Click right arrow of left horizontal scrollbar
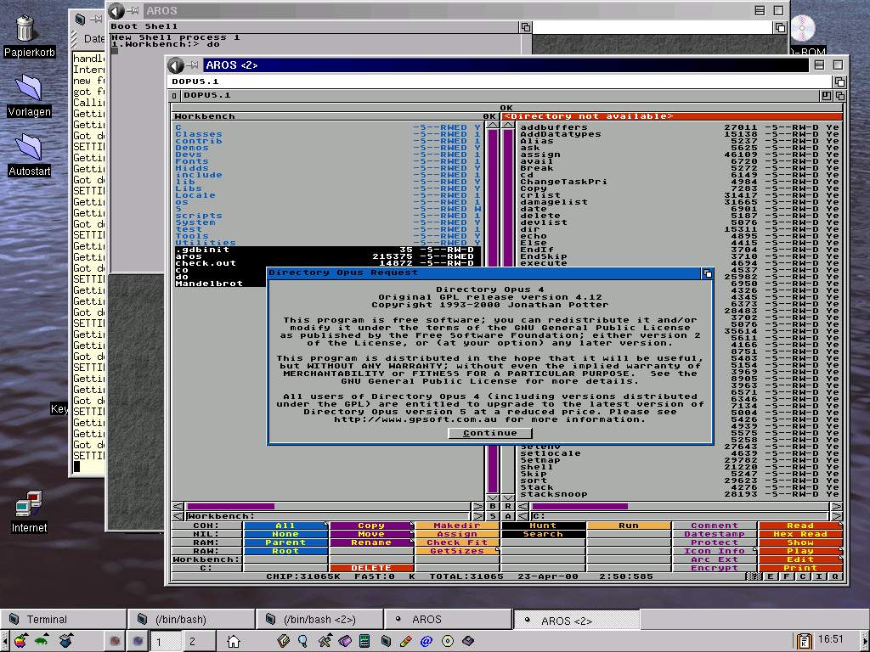The width and height of the screenshot is (870, 652). point(477,507)
